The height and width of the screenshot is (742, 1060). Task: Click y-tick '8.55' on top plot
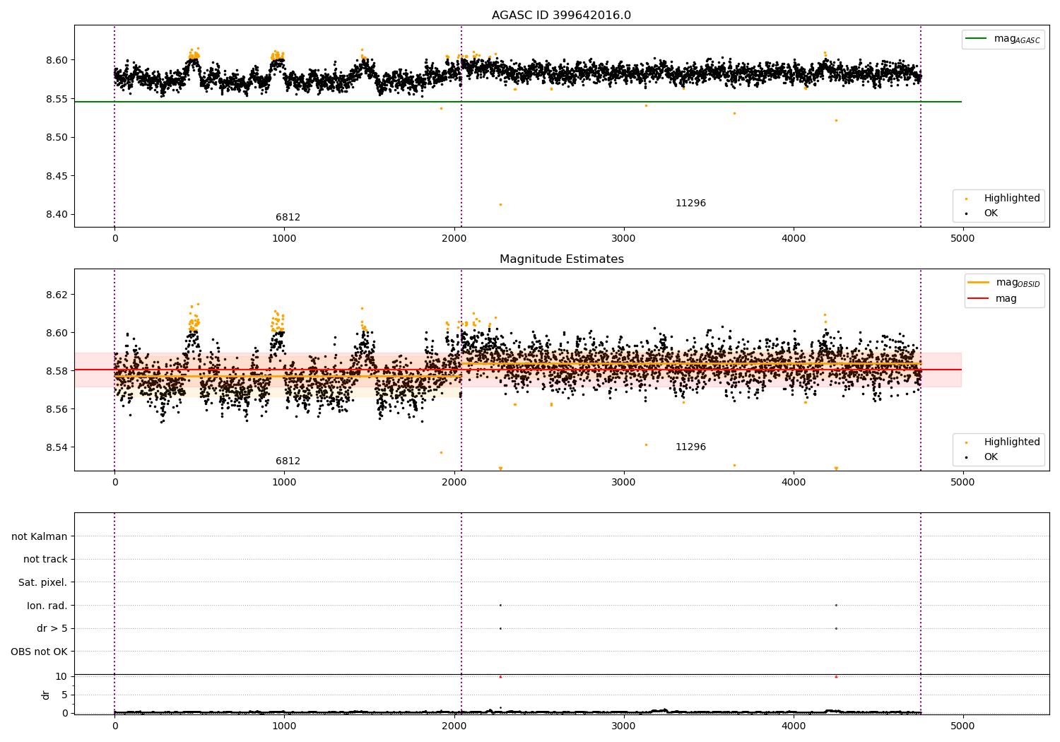[56, 99]
